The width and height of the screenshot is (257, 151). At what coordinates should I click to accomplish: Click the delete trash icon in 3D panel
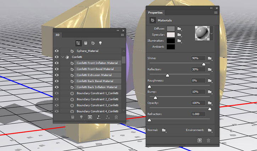(116, 117)
